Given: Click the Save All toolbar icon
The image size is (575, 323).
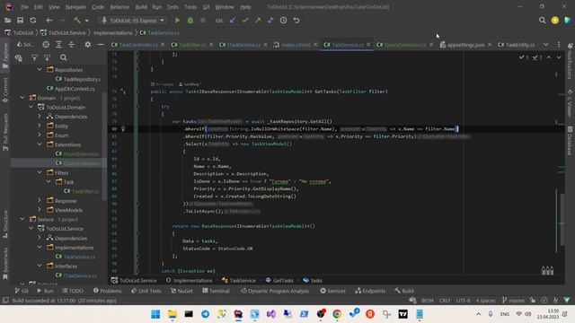Looking at the screenshot, I should tap(20, 21).
